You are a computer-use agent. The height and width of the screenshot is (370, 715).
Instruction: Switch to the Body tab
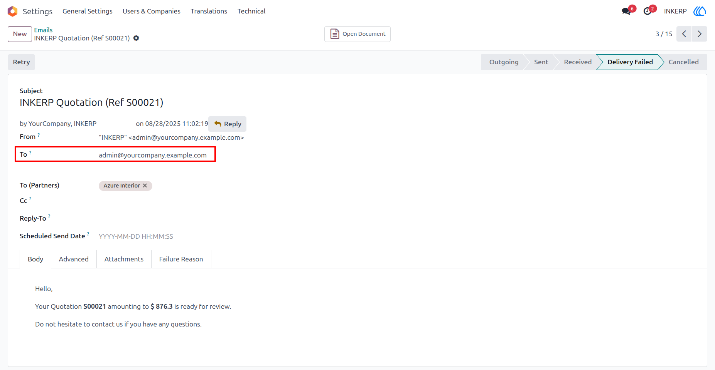pyautogui.click(x=35, y=259)
